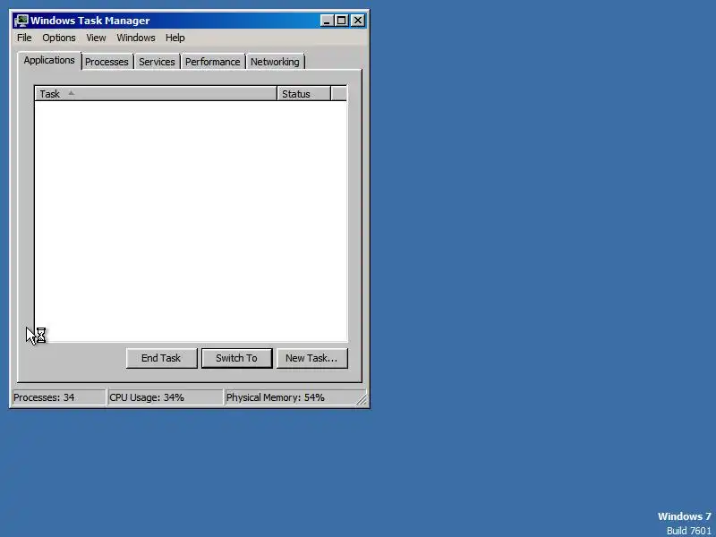The height and width of the screenshot is (537, 716).
Task: Sort by the Task column header
Action: coord(156,94)
